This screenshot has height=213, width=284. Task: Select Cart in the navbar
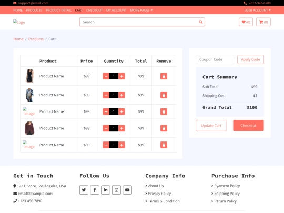click(x=79, y=11)
